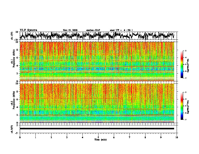Click time axis tick label "5"
Viewport: 199px width, 154px height.
98,137
